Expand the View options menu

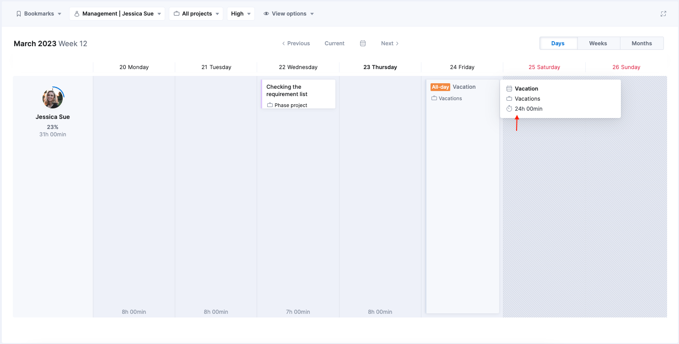point(289,14)
